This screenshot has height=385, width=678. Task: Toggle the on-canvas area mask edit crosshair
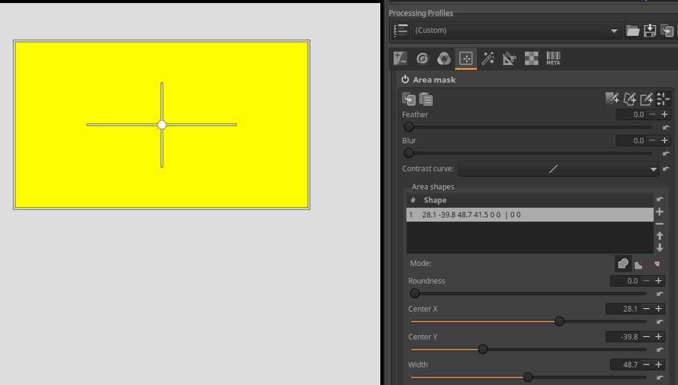(x=663, y=98)
